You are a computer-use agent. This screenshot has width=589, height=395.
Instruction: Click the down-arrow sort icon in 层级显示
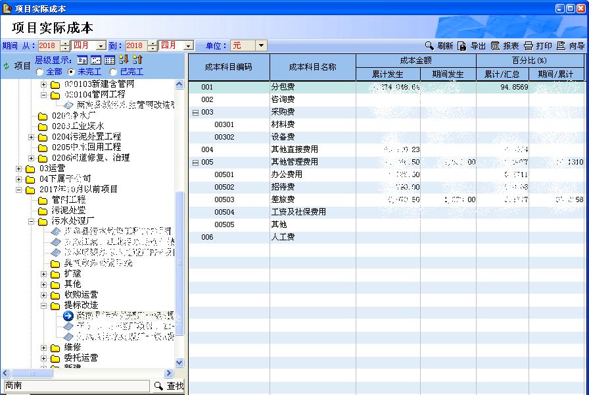click(x=123, y=61)
